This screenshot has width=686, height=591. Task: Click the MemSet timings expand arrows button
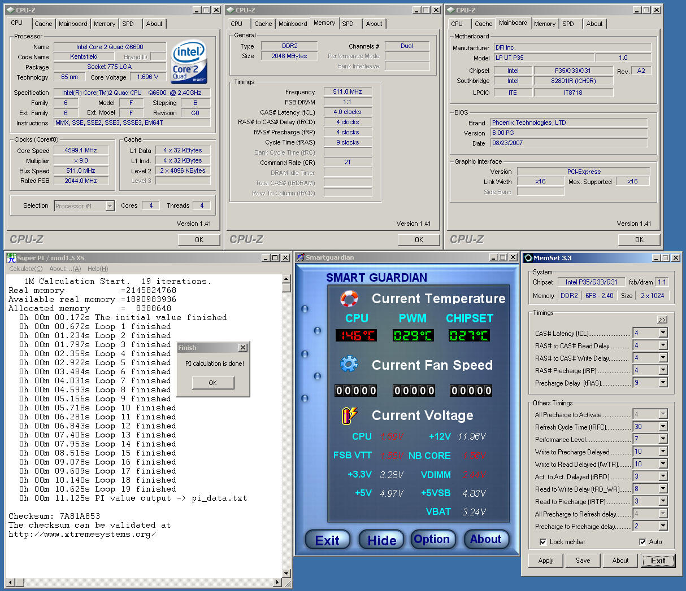pos(662,319)
